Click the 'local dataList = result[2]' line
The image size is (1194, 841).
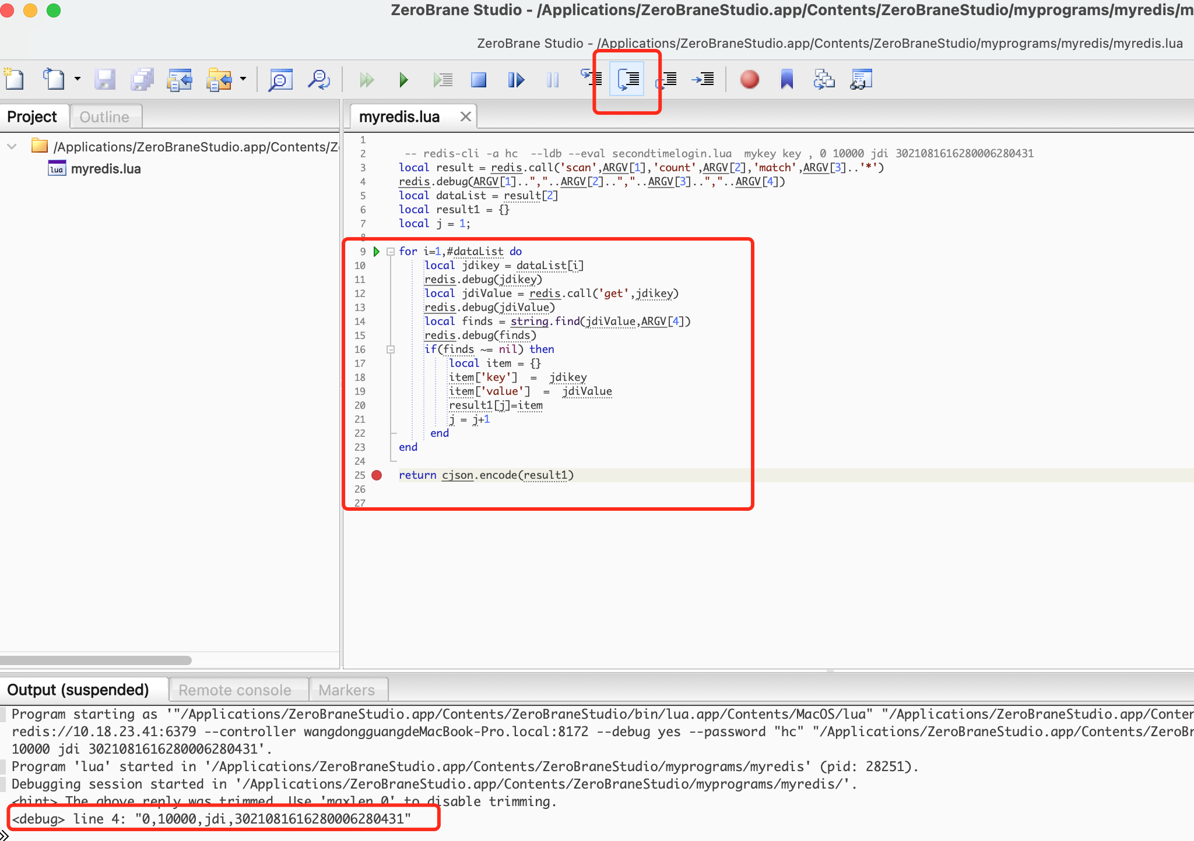[x=479, y=196]
